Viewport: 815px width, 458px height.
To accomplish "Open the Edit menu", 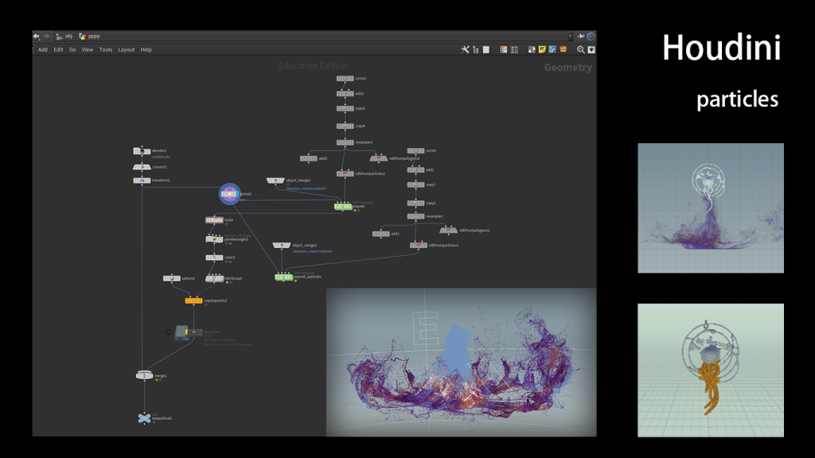I will tap(58, 50).
